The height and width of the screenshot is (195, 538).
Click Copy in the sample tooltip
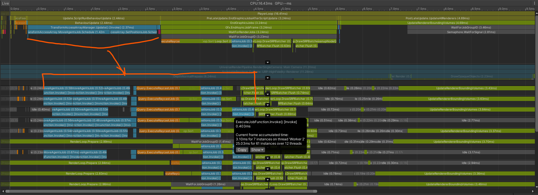pos(242,150)
